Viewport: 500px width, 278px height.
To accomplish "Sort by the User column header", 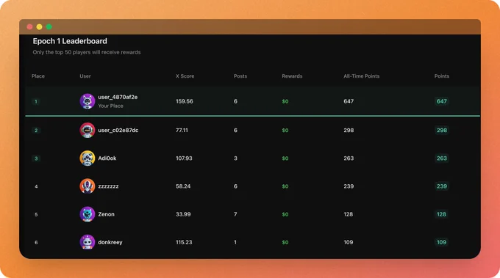I will pyautogui.click(x=85, y=76).
